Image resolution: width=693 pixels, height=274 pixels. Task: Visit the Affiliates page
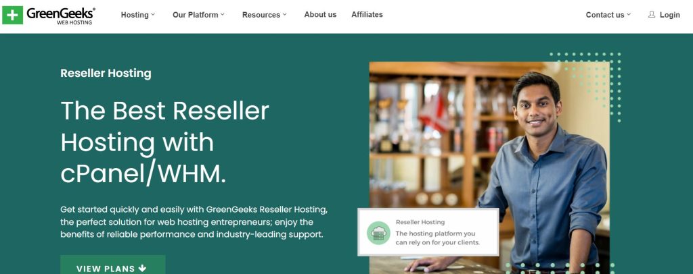tap(367, 15)
